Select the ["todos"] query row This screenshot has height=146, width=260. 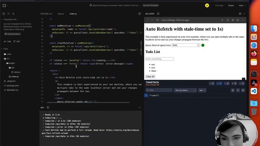coord(195,96)
